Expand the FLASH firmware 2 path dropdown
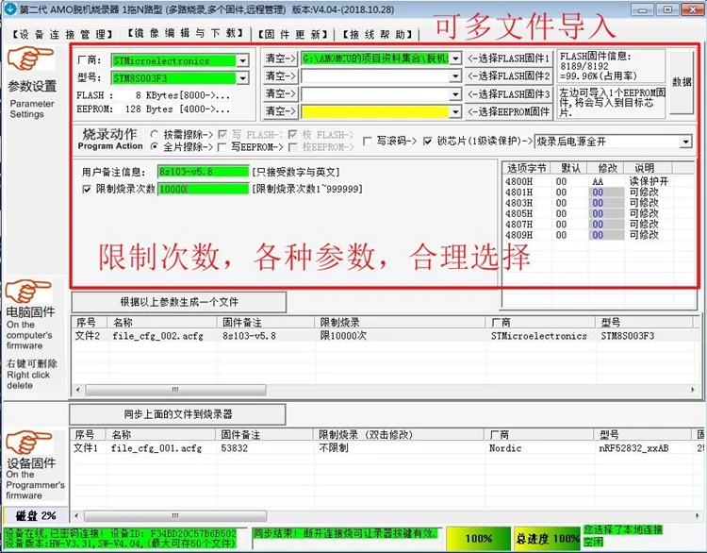Screen dimensions: 707x553 coord(455,76)
